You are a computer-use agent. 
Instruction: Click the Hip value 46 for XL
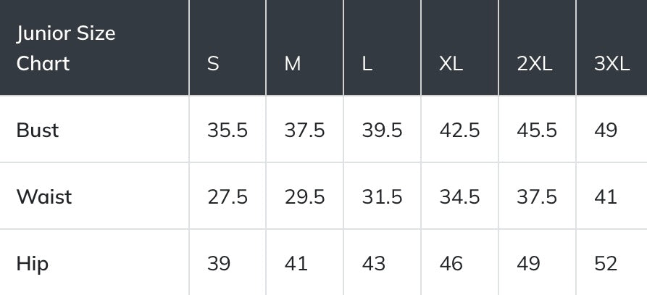coord(451,263)
